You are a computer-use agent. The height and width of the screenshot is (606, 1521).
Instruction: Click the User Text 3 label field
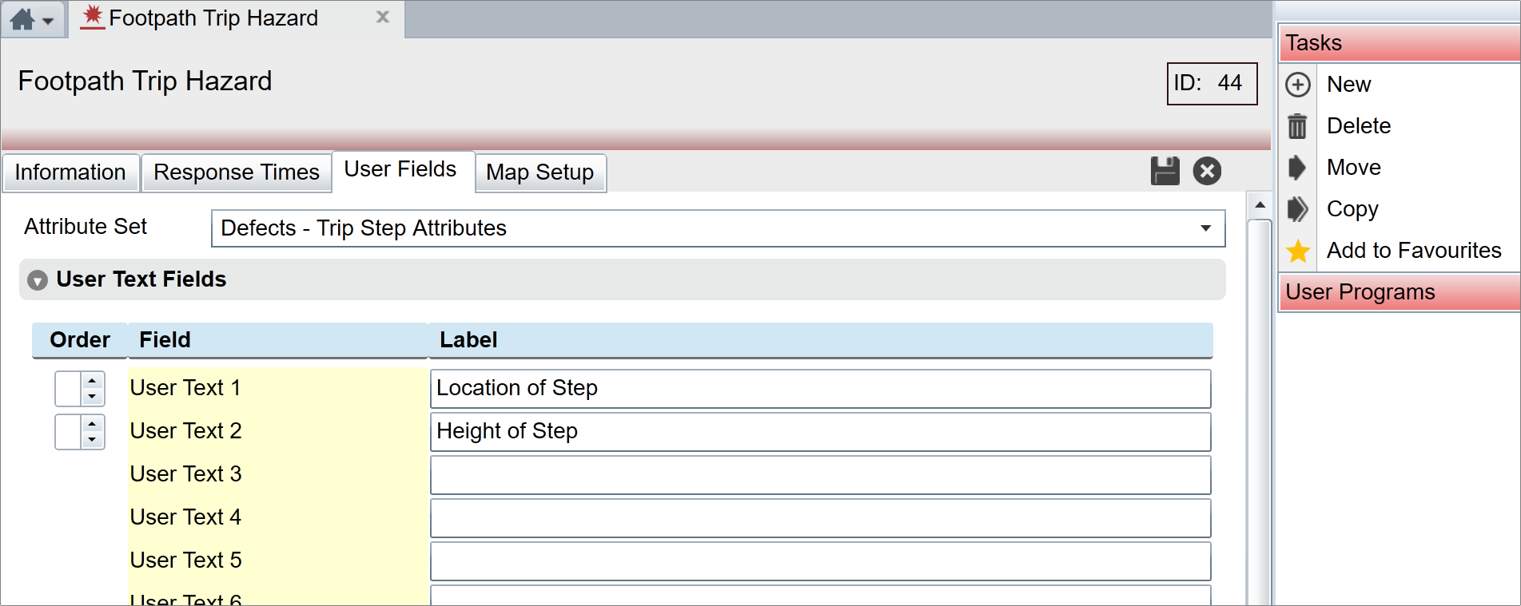click(x=820, y=475)
